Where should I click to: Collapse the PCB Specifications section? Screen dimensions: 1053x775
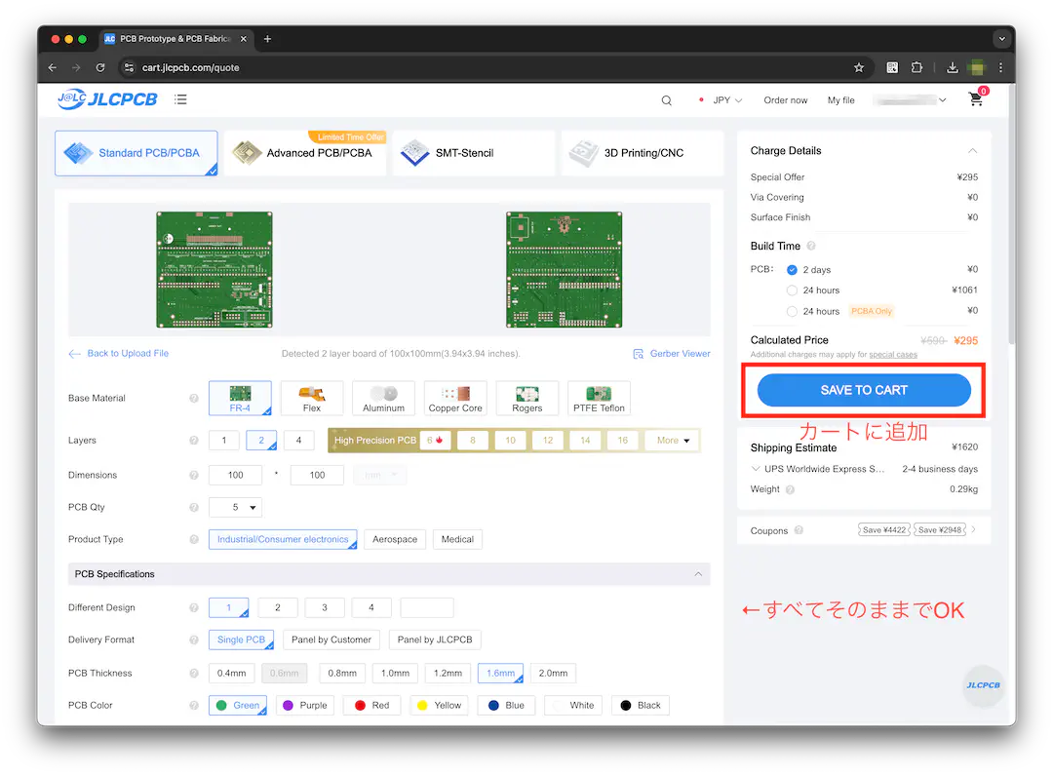click(x=698, y=574)
